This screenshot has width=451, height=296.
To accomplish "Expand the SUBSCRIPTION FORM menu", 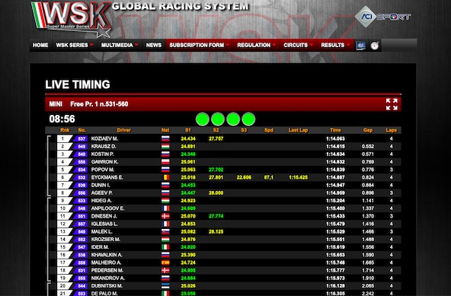I will click(200, 45).
